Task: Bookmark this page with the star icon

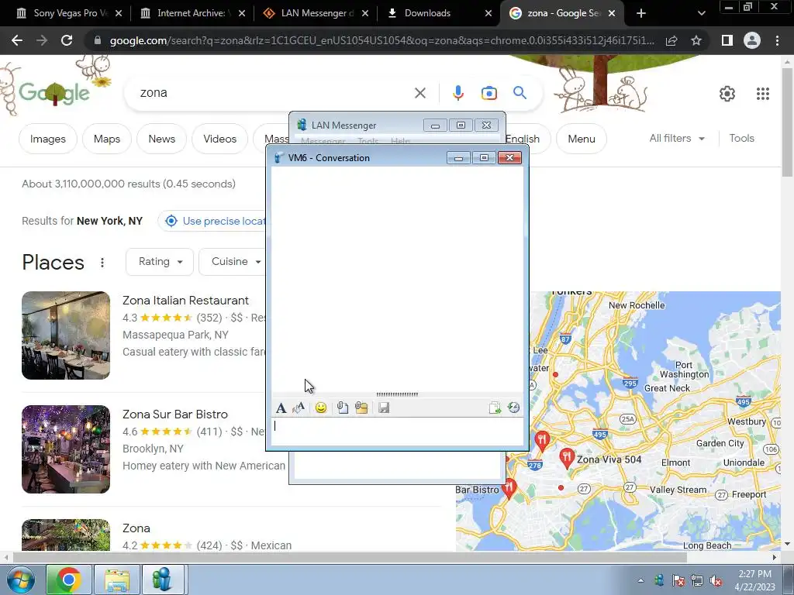Action: tap(696, 40)
